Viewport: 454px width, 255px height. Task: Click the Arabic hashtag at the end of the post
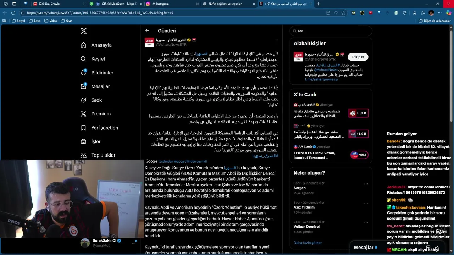click(x=265, y=155)
